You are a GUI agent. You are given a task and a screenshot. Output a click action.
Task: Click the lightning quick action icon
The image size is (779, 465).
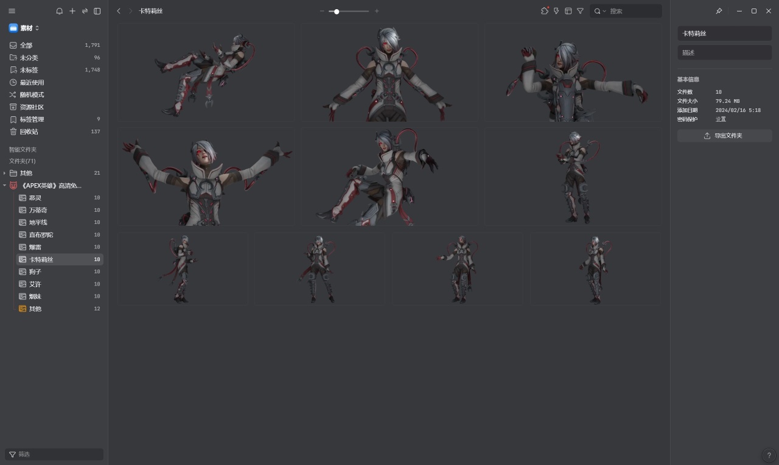[x=556, y=11]
